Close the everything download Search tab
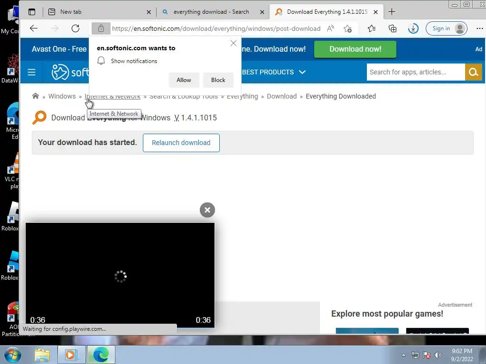The image size is (486, 364). [x=262, y=12]
